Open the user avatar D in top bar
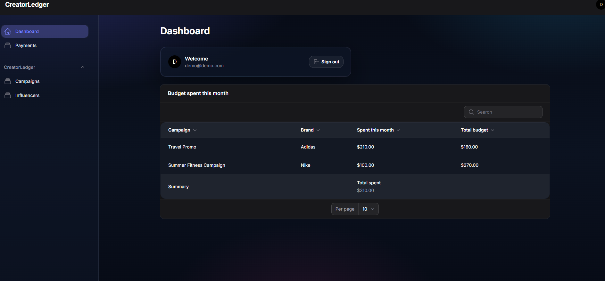The height and width of the screenshot is (281, 605). click(601, 4)
